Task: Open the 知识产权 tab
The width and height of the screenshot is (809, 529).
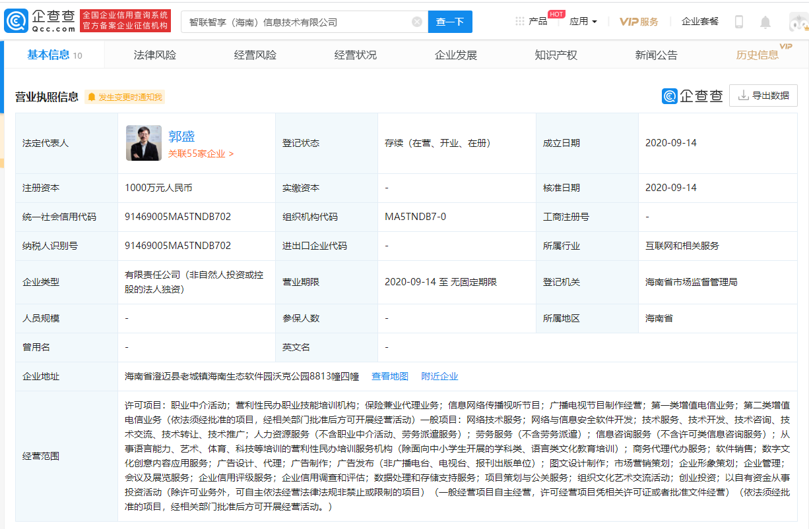Action: (x=556, y=55)
